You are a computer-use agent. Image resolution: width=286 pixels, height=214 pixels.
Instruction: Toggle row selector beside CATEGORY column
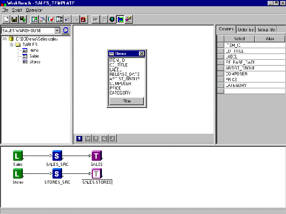click(x=220, y=85)
